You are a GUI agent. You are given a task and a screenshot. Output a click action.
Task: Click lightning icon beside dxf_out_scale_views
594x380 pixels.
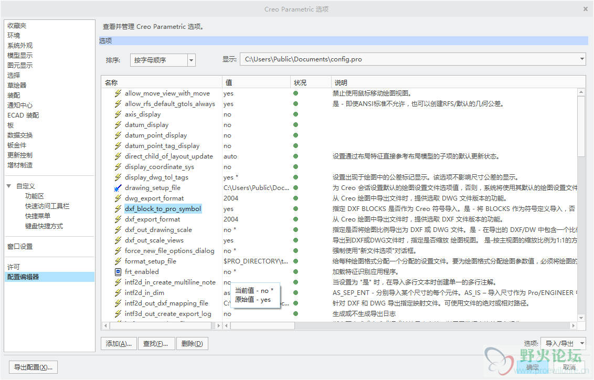[x=118, y=240]
